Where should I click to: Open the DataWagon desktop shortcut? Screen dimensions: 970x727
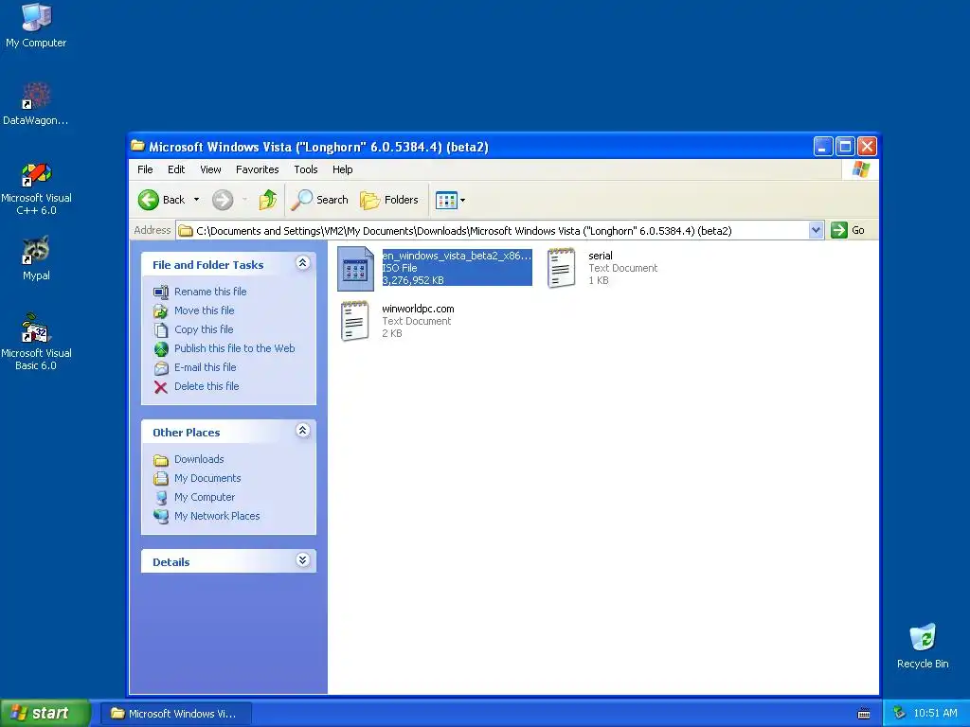(x=36, y=103)
